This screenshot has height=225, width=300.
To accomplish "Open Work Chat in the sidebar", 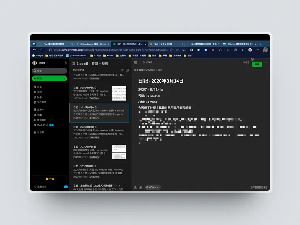I will point(43,125).
